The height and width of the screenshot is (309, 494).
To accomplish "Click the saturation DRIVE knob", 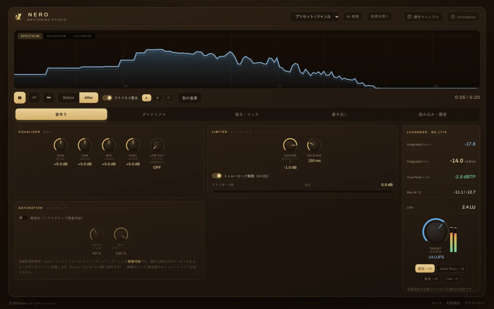I will tap(97, 234).
